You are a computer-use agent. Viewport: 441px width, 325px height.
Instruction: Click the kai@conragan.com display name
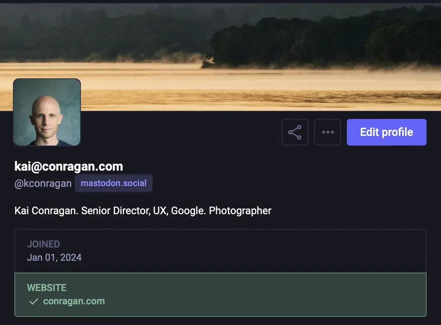[68, 166]
